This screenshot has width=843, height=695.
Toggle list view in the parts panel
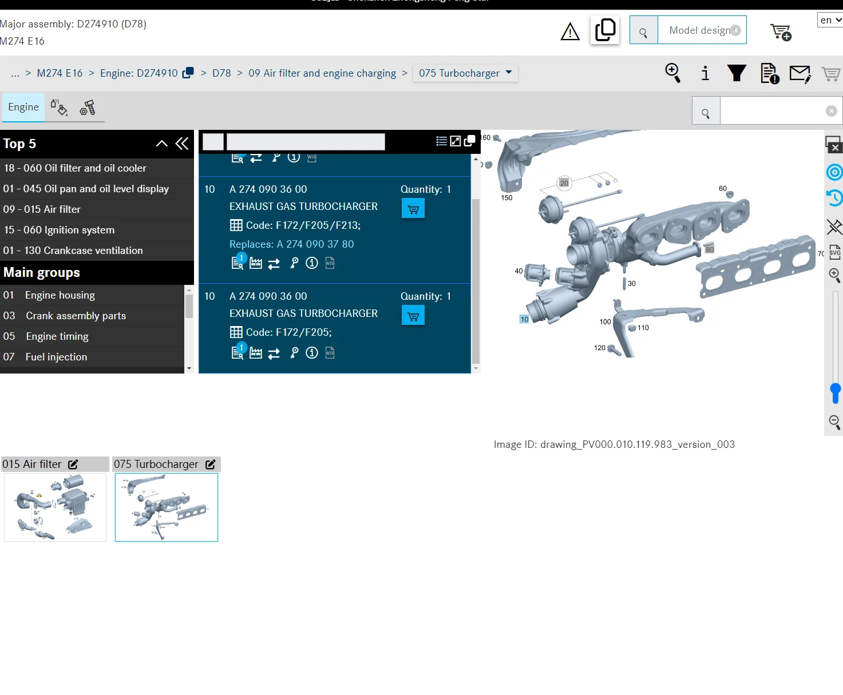pos(441,141)
